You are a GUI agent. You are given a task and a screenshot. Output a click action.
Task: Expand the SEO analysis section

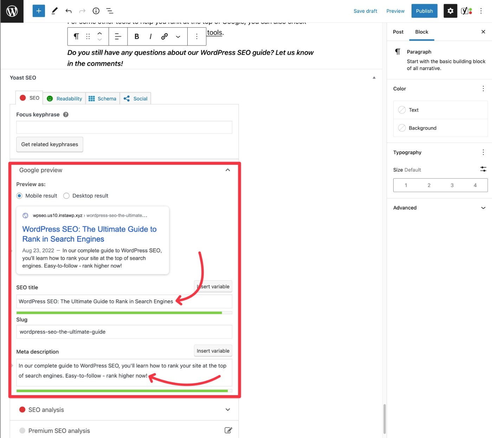[228, 410]
